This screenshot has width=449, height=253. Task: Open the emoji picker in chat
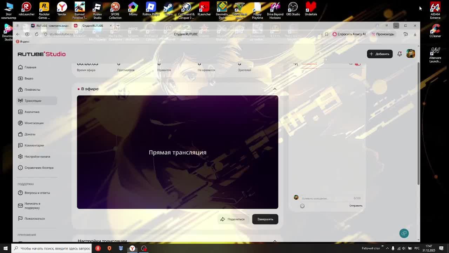click(302, 206)
